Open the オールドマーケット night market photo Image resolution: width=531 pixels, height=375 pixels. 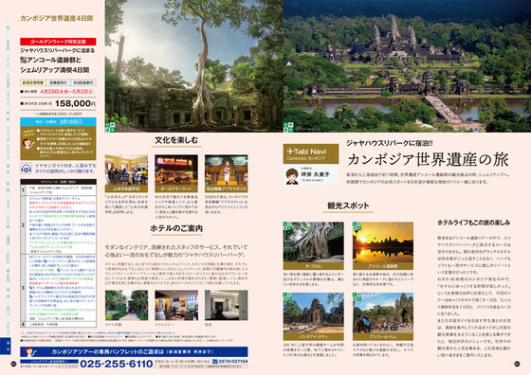[x=176, y=170]
